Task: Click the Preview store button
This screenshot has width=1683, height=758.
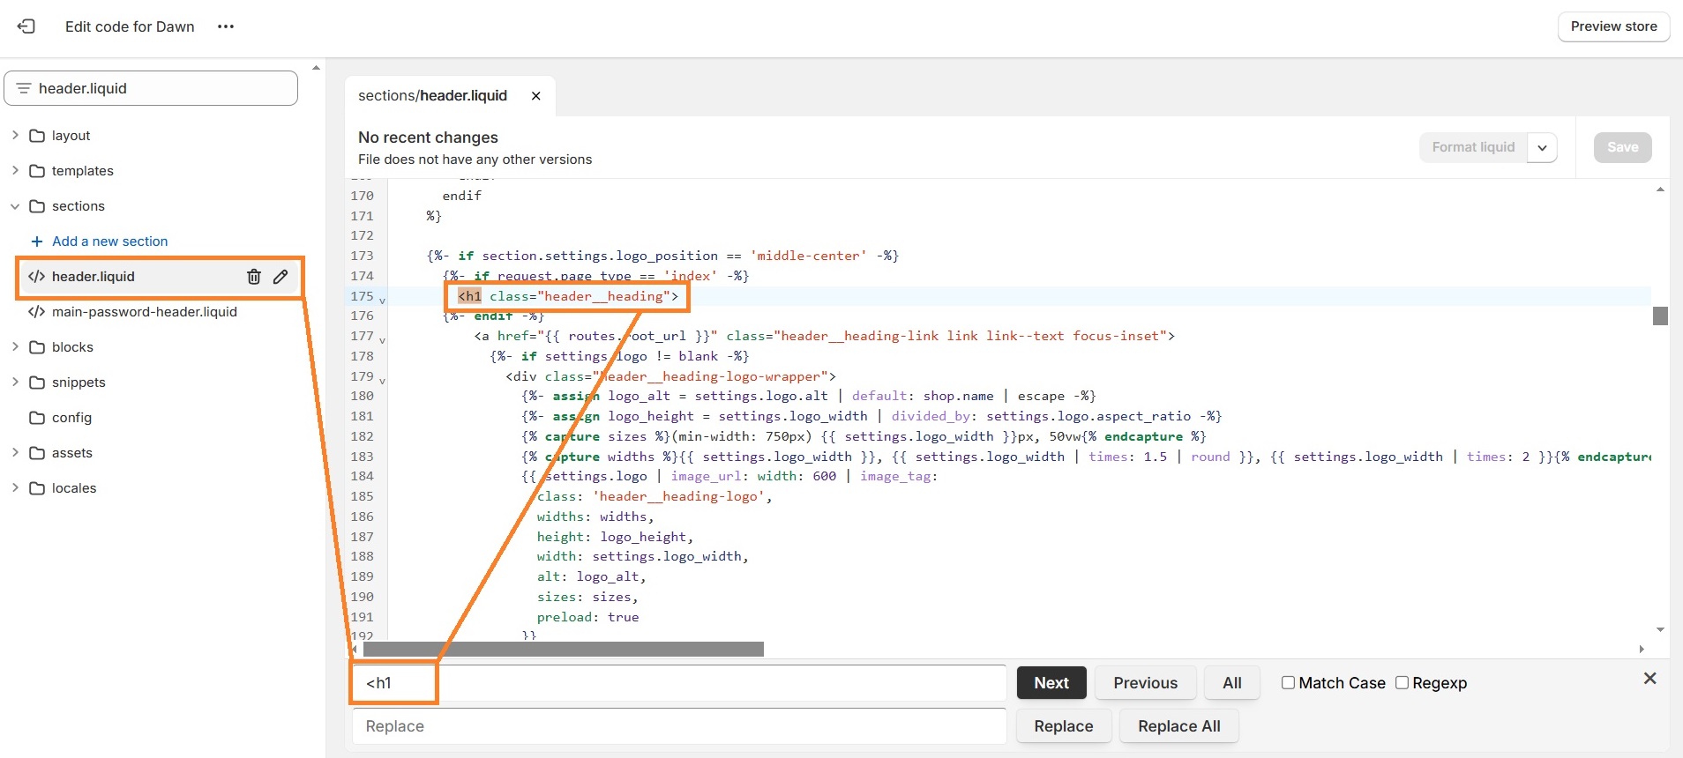Action: pos(1613,26)
